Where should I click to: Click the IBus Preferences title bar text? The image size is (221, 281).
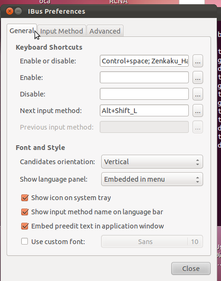click(56, 11)
